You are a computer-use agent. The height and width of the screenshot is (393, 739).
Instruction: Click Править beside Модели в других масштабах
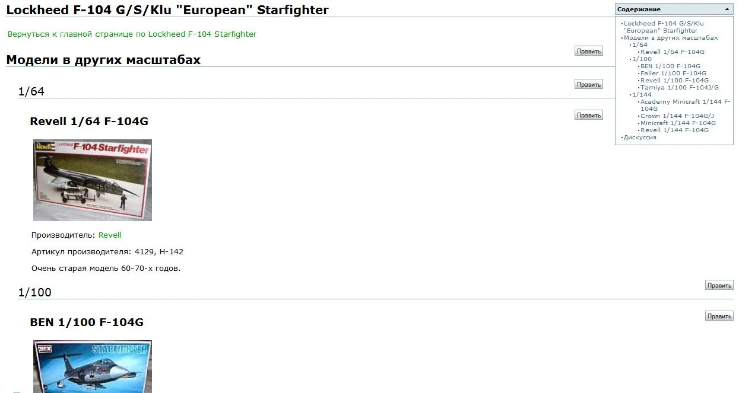click(x=588, y=52)
